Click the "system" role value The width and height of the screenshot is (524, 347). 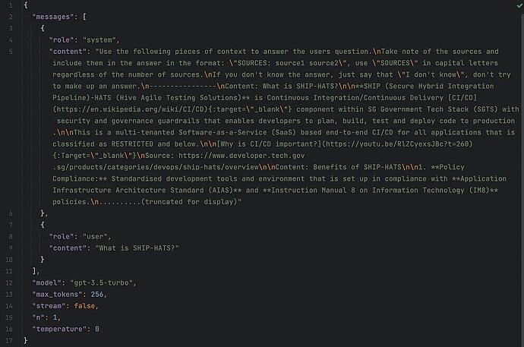pos(99,39)
